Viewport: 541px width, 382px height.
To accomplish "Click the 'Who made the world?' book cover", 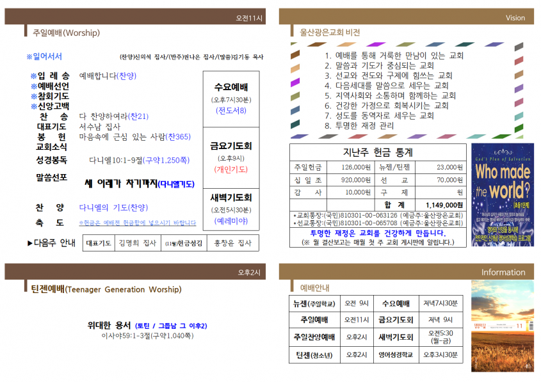I will coord(503,195).
